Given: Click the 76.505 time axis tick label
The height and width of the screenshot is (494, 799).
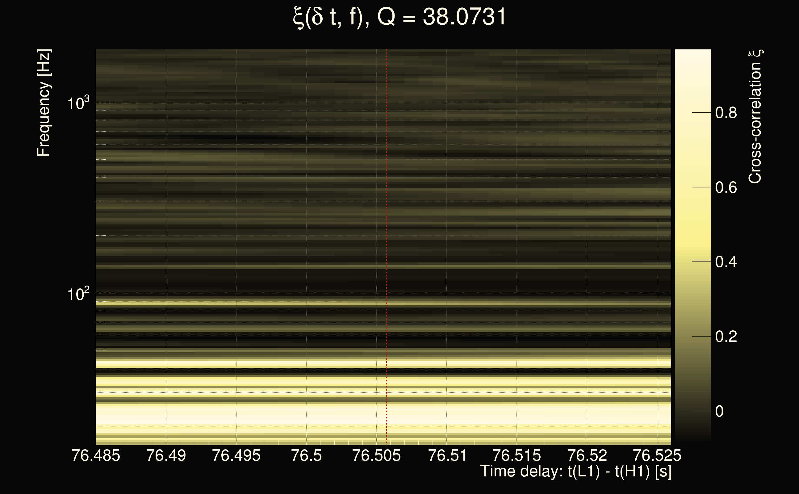Looking at the screenshot, I should pyautogui.click(x=376, y=455).
